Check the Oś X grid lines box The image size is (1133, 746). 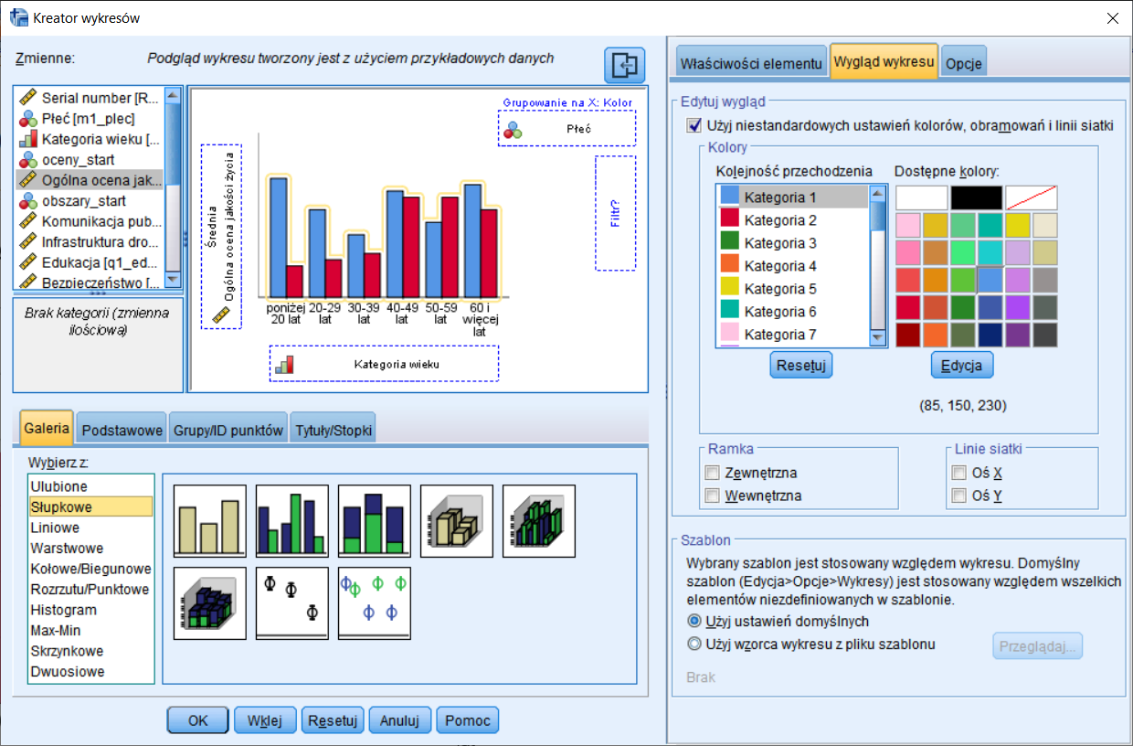pyautogui.click(x=958, y=473)
